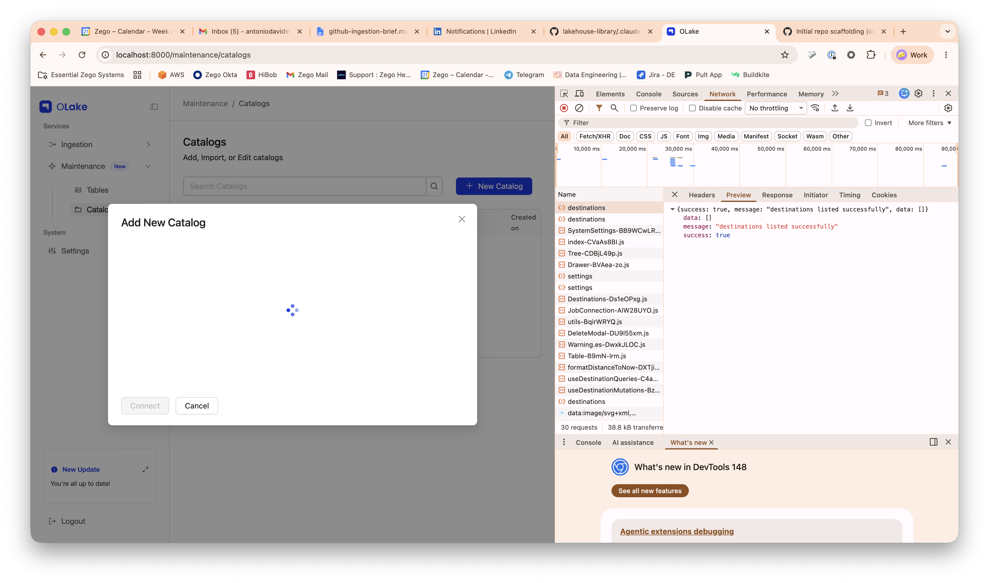Open the DevTools AI assistance icon

tap(904, 93)
